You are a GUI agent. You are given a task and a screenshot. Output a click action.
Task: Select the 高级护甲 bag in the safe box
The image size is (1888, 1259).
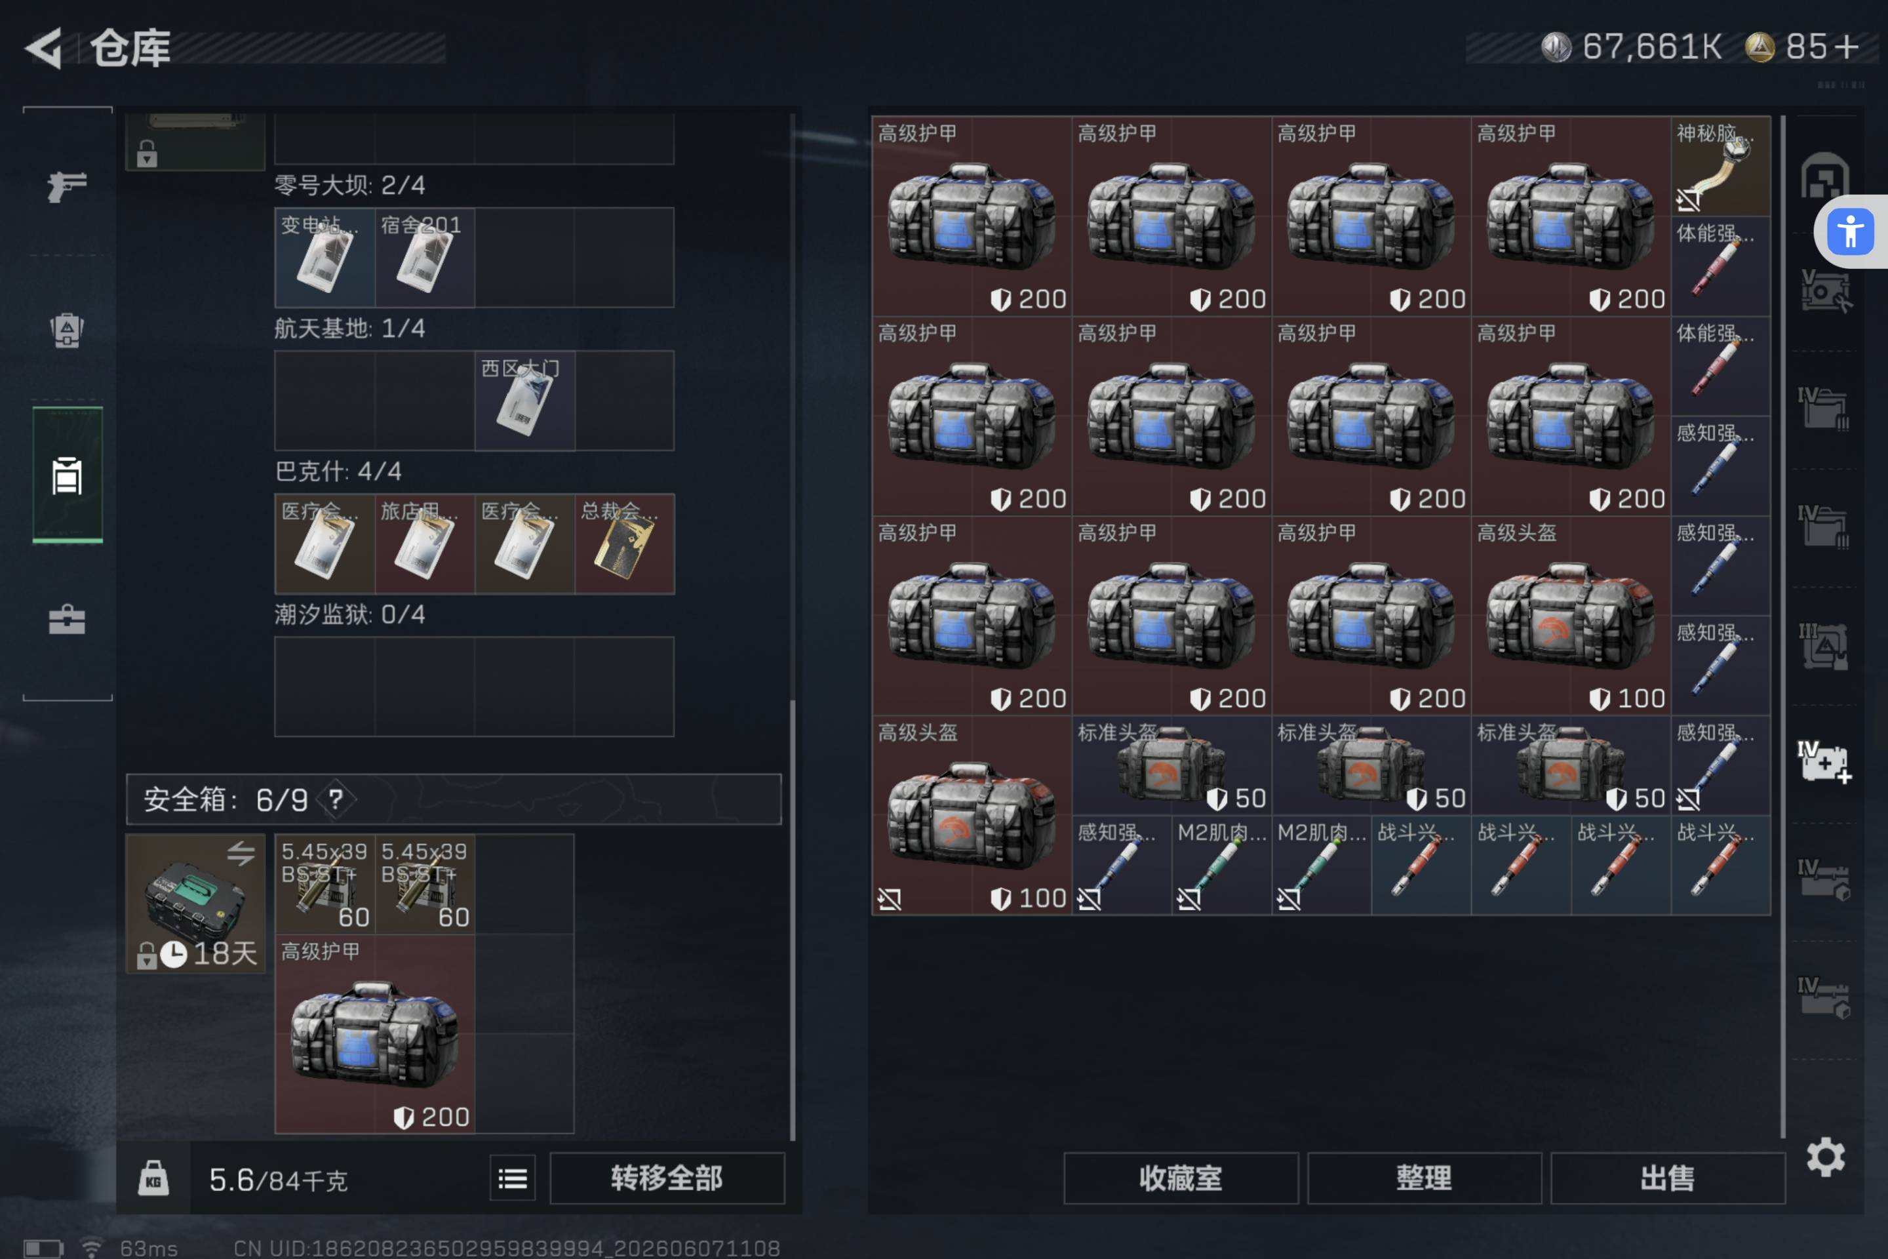374,1033
